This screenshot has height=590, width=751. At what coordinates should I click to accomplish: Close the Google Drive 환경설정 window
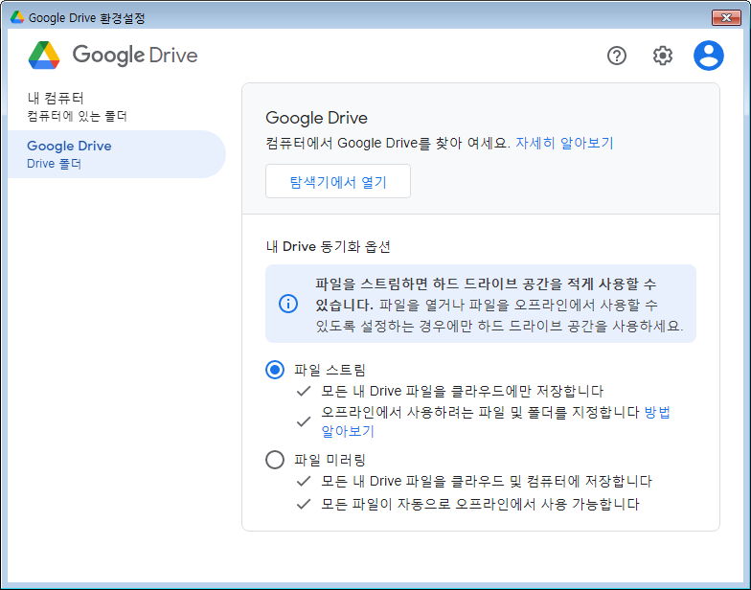click(x=726, y=17)
